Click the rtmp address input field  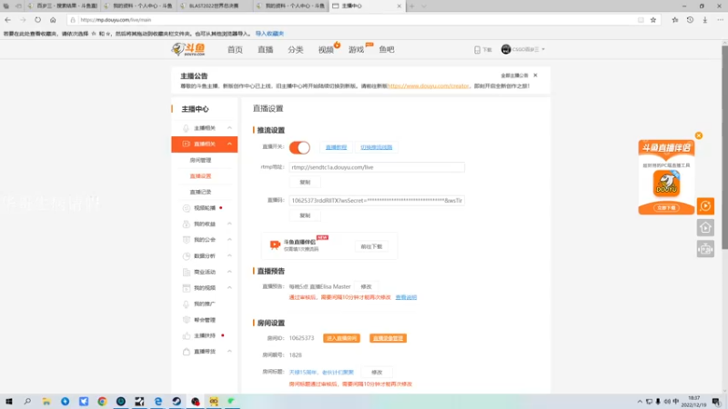coord(377,167)
